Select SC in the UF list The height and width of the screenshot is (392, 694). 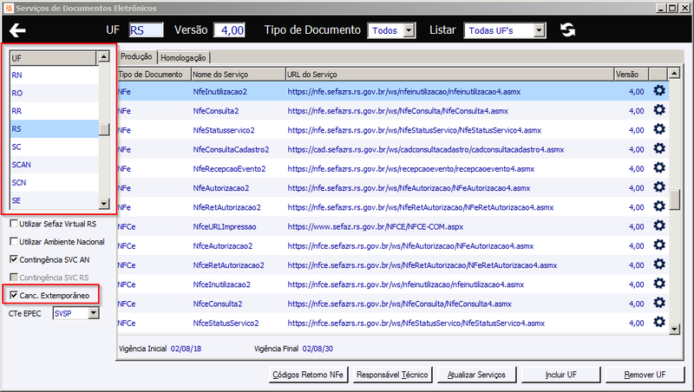tap(54, 147)
